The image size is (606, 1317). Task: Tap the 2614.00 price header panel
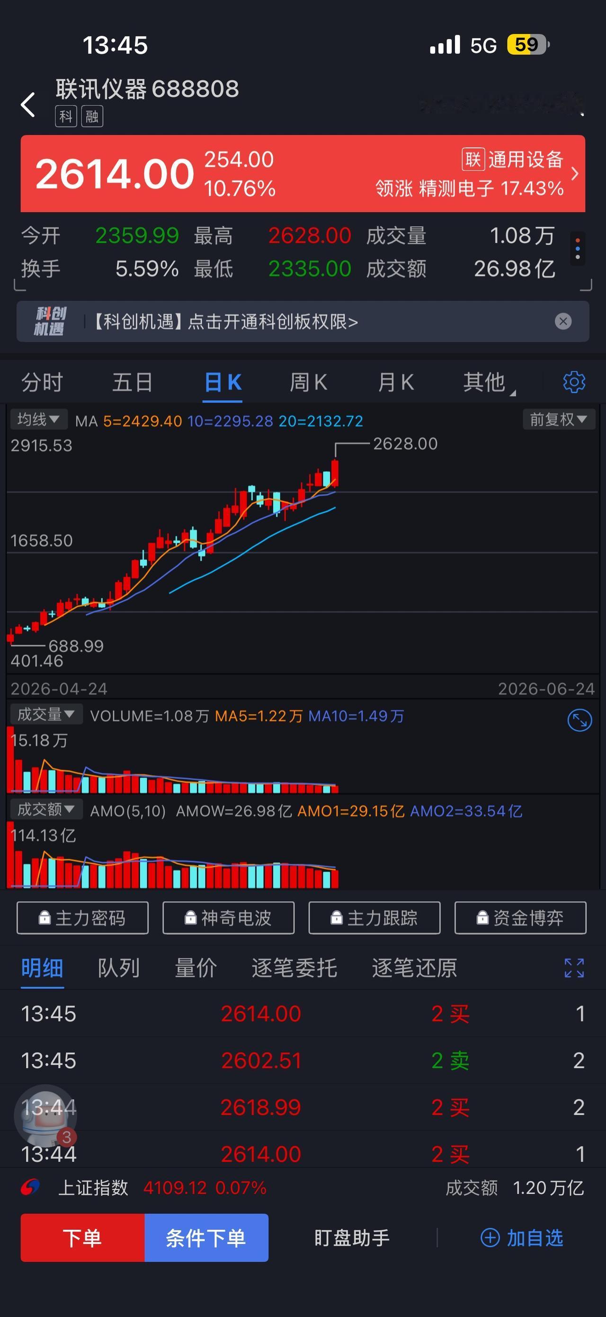click(x=303, y=173)
